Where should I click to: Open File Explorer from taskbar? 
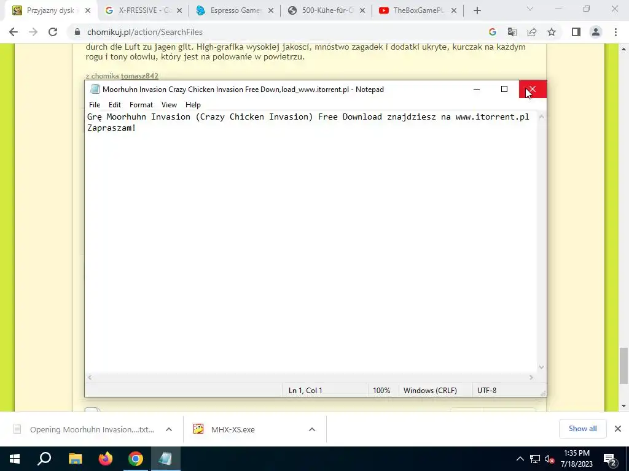tap(75, 459)
